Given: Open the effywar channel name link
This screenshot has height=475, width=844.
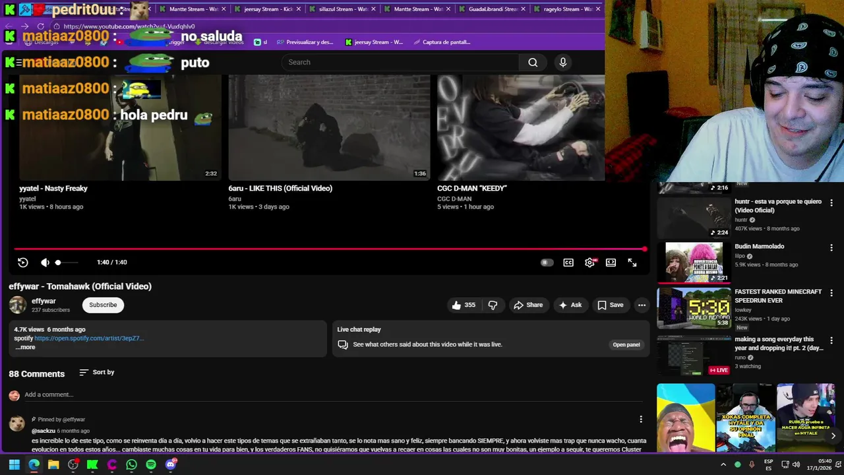Looking at the screenshot, I should [x=44, y=301].
